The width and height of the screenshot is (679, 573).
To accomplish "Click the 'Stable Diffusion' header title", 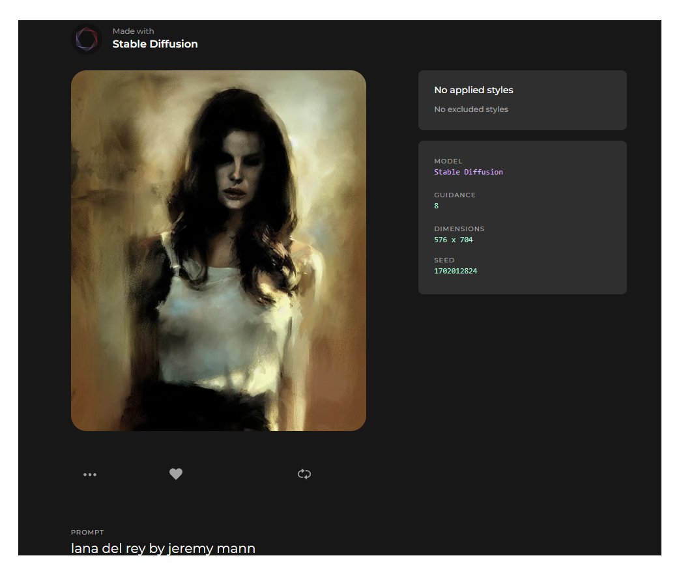I will [154, 44].
